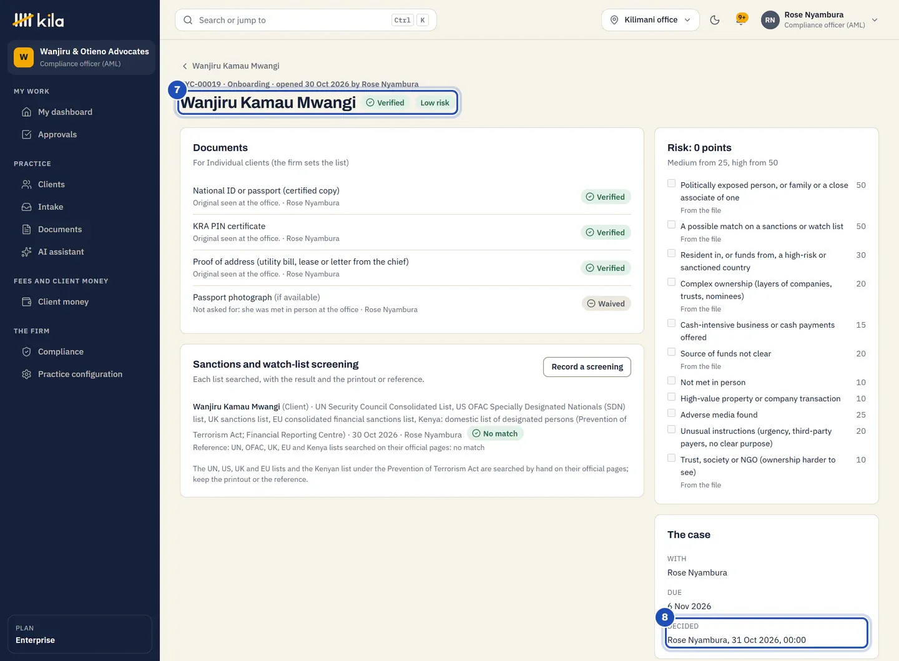Screen dimensions: 899x661
Task: Tick the Adverse media found checkbox
Action: pos(672,413)
